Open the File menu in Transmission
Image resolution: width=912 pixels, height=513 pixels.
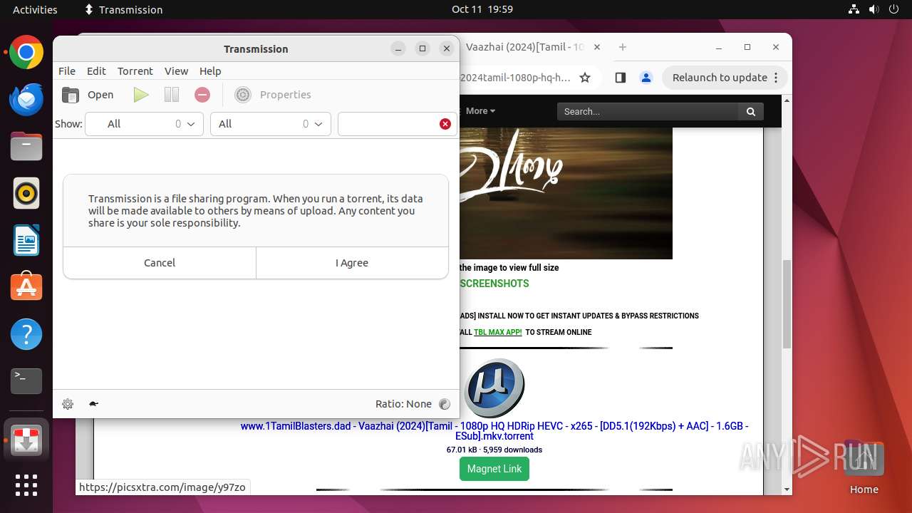67,71
